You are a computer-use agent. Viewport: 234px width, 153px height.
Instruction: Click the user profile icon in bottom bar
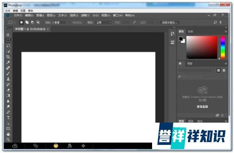coord(69,146)
